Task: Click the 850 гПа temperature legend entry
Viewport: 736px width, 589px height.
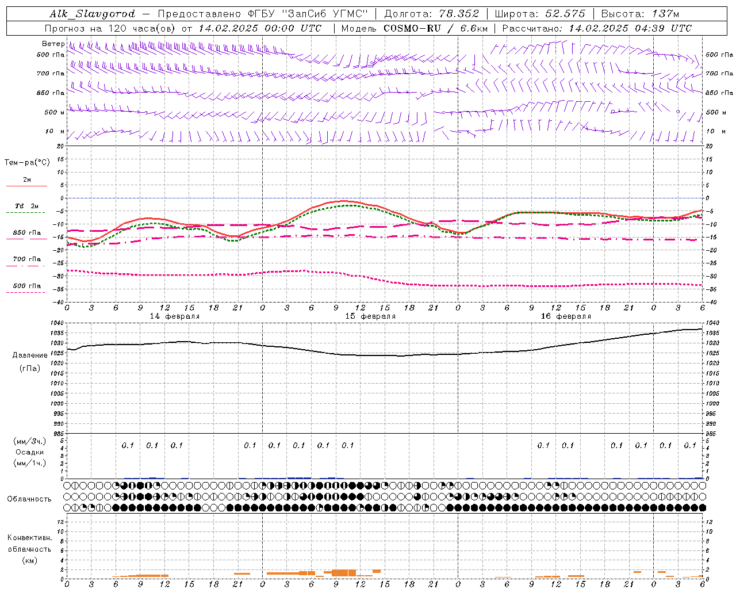Action: click(27, 233)
